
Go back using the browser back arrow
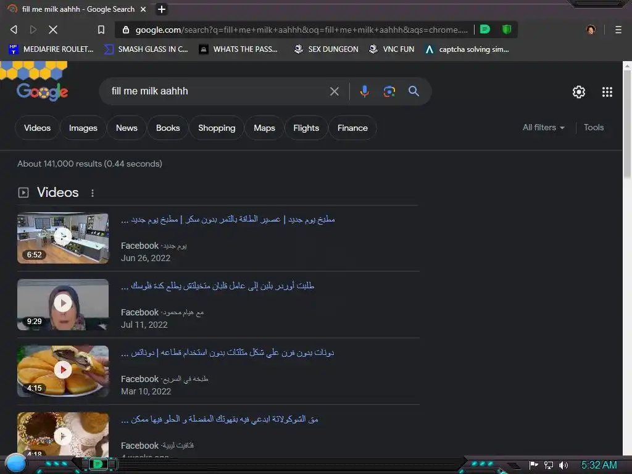click(x=14, y=30)
